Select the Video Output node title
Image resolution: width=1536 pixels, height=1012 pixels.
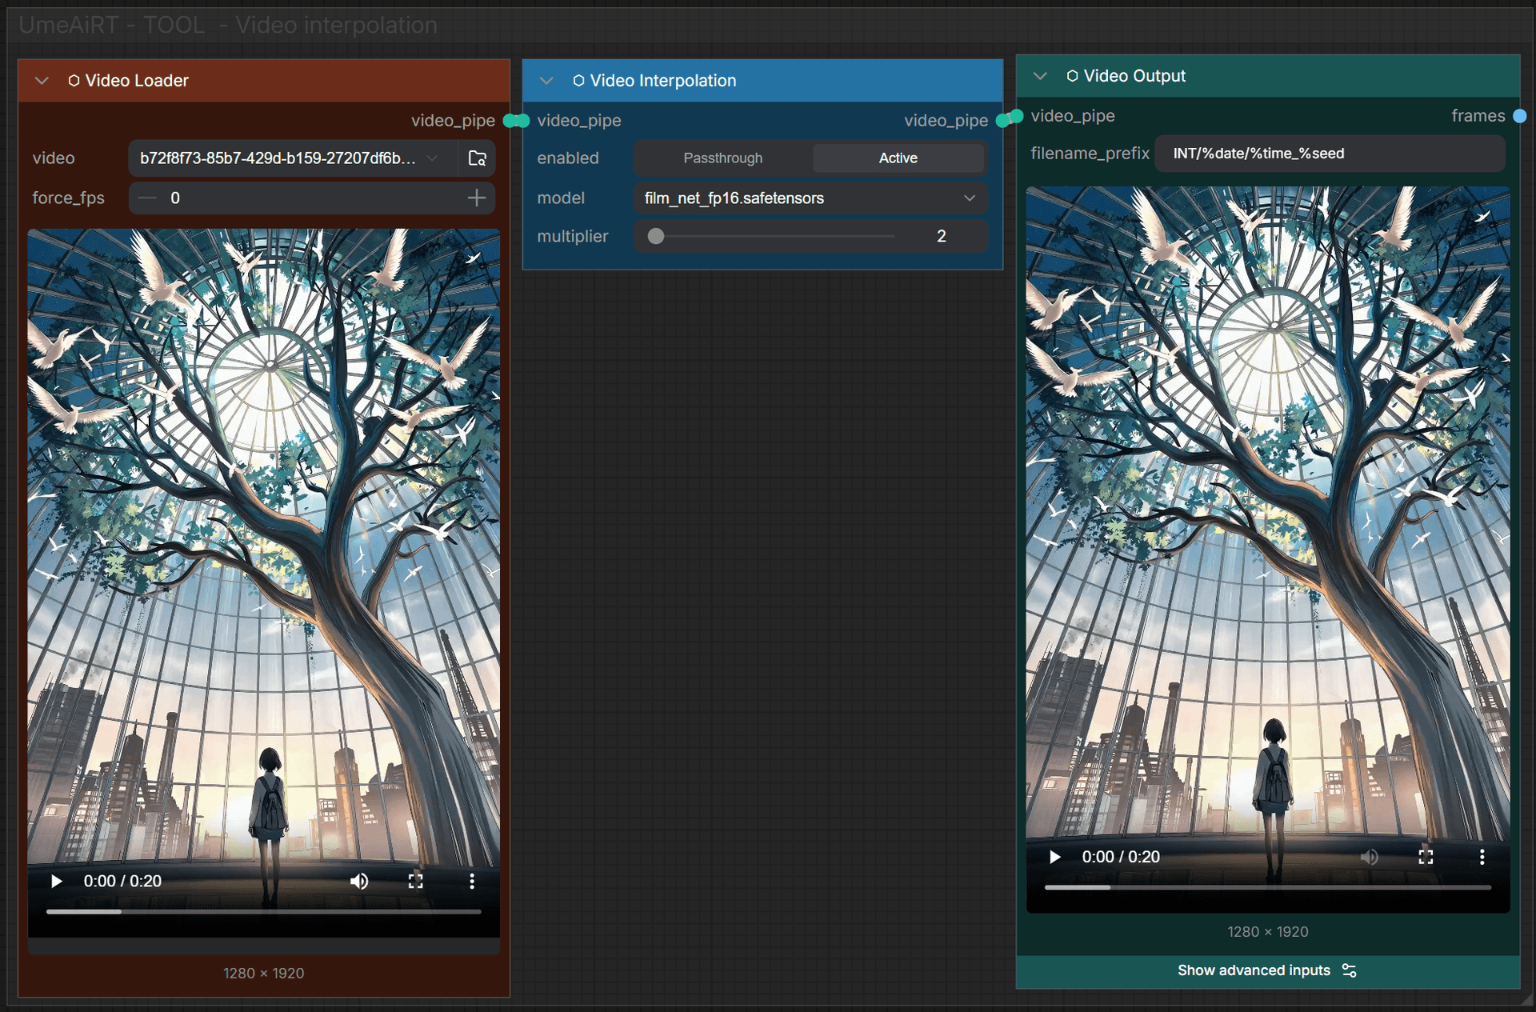click(x=1134, y=76)
